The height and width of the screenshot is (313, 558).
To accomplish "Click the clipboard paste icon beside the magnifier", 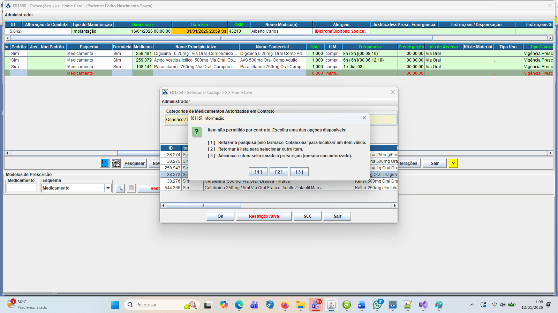I will (x=131, y=188).
